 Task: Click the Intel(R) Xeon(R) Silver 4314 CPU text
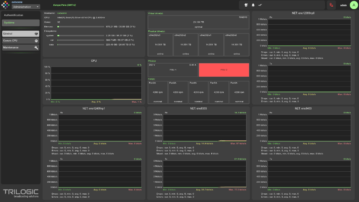click(x=81, y=17)
